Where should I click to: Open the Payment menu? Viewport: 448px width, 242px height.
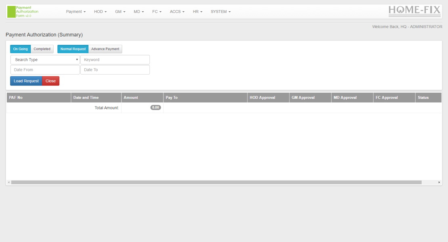click(x=75, y=12)
